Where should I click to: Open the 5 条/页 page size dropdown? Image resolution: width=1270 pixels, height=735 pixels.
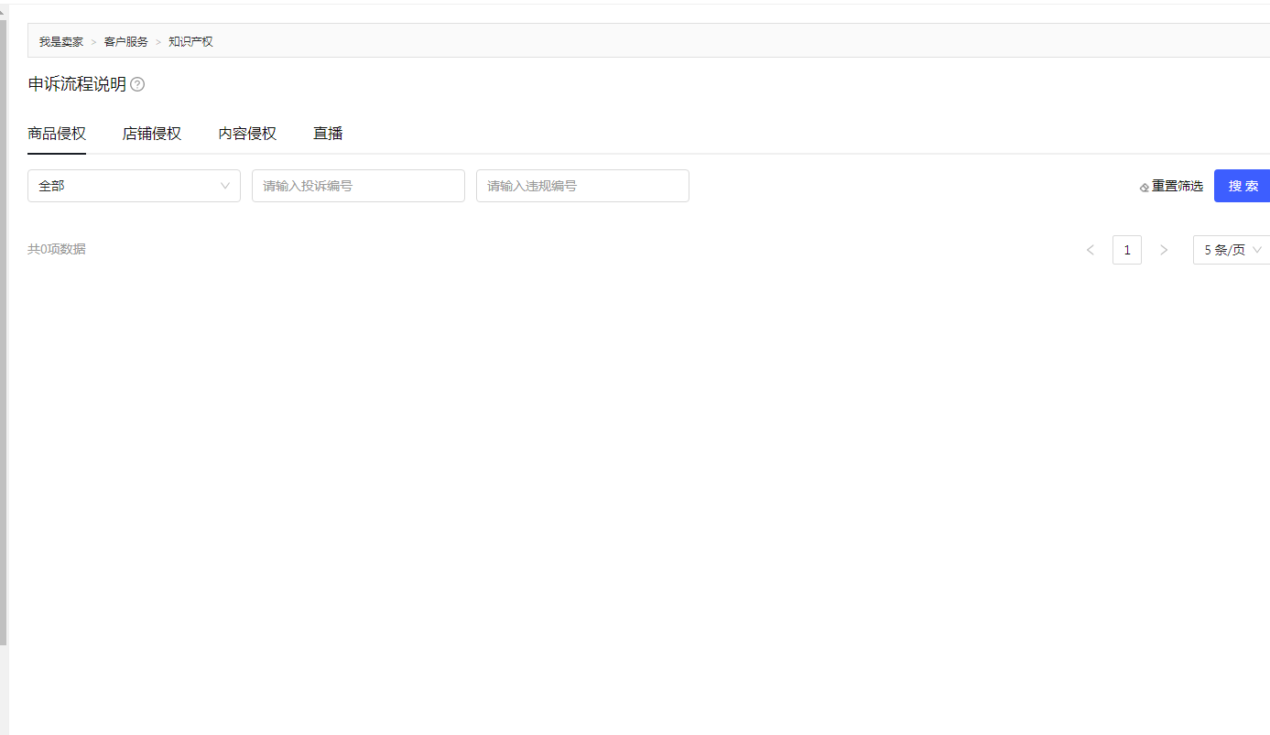coord(1232,250)
